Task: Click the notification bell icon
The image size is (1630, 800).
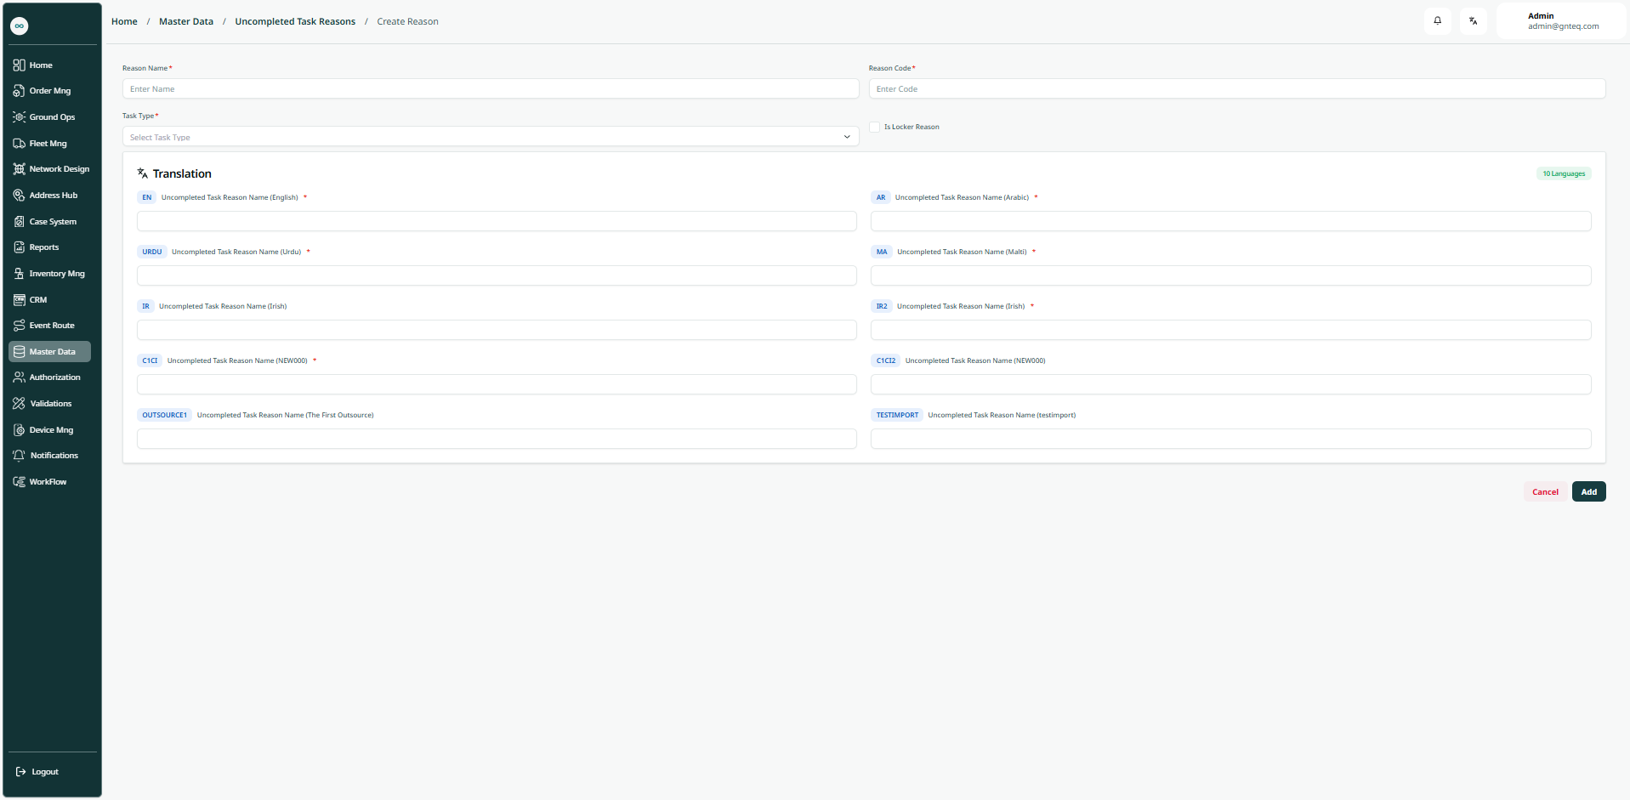Action: click(1437, 21)
